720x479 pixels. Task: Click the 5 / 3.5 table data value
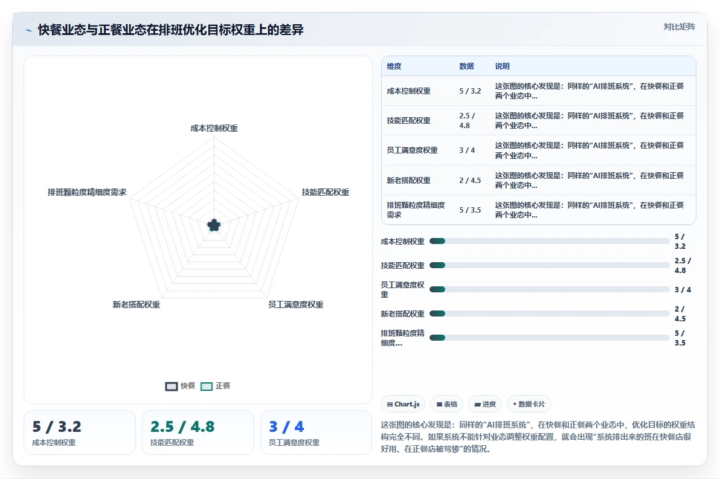(470, 210)
